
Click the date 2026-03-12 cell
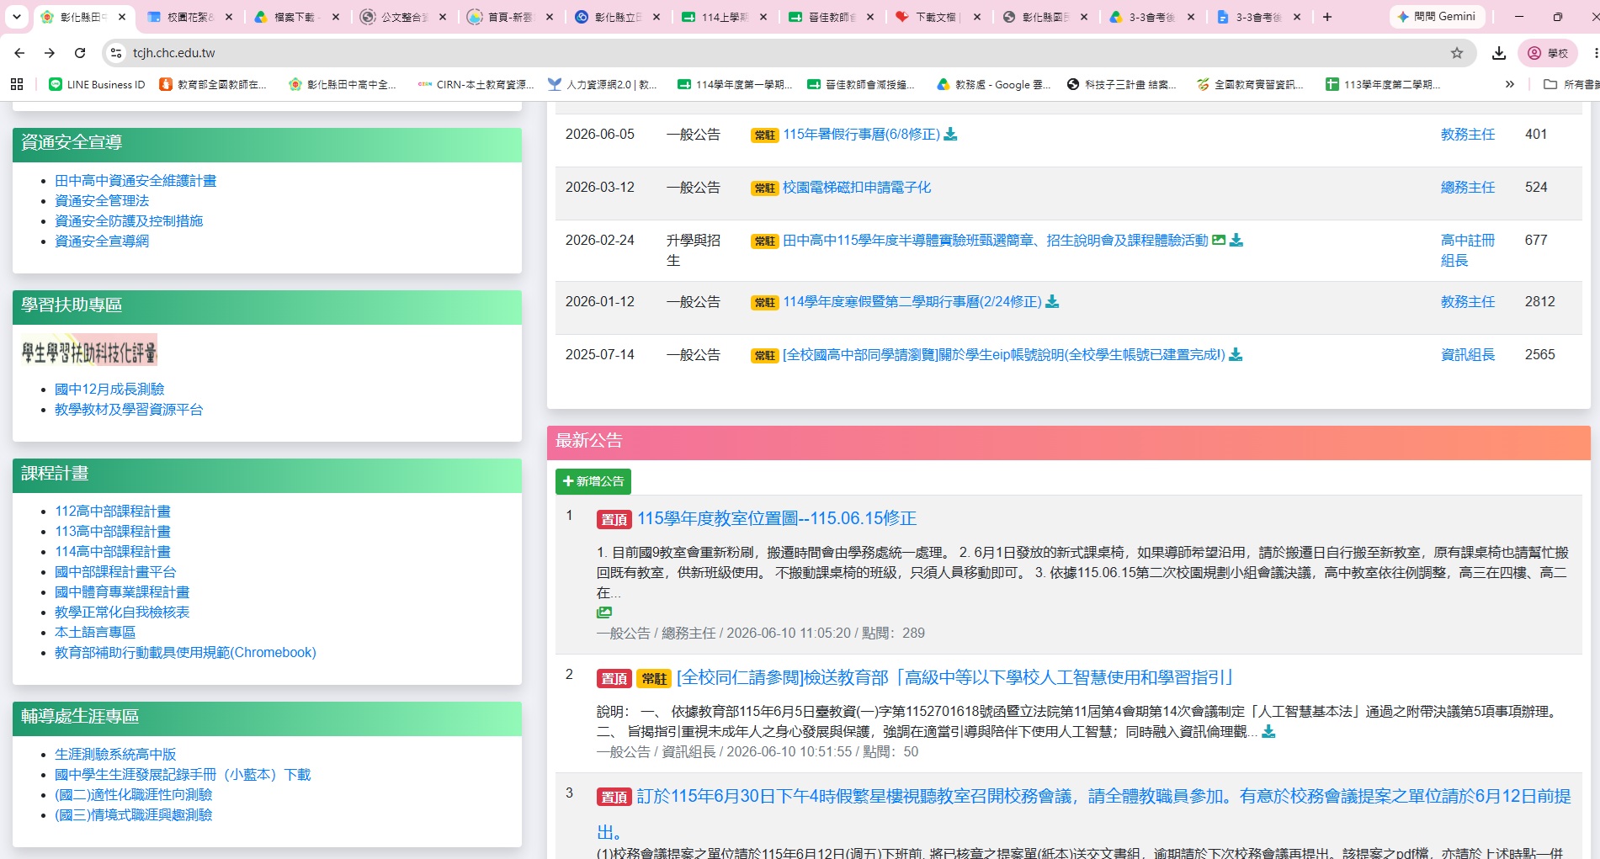pos(600,188)
